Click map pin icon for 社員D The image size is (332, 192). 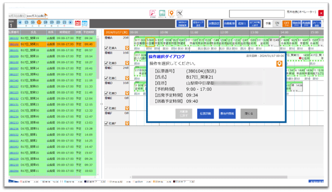(x=127, y=93)
